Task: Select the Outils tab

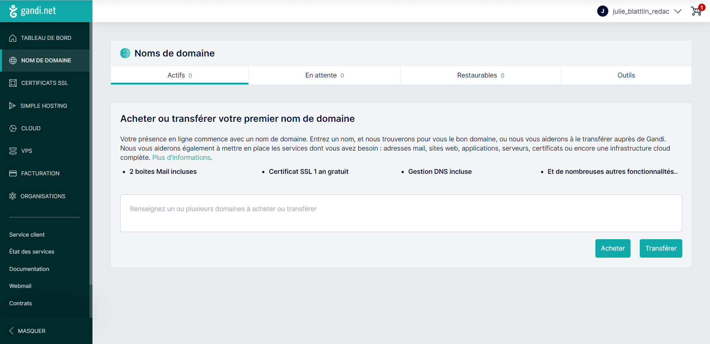Action: [626, 75]
